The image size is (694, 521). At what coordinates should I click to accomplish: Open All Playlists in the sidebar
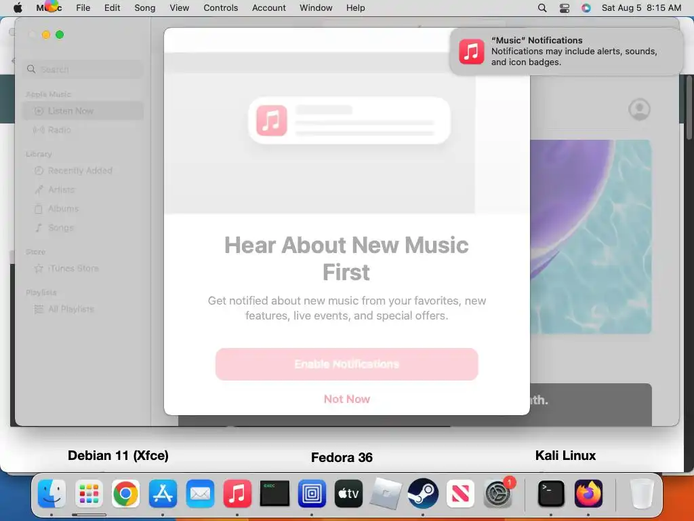pyautogui.click(x=83, y=309)
